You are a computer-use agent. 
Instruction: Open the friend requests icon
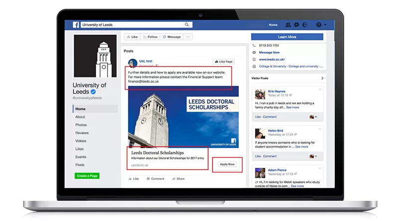click(288, 25)
